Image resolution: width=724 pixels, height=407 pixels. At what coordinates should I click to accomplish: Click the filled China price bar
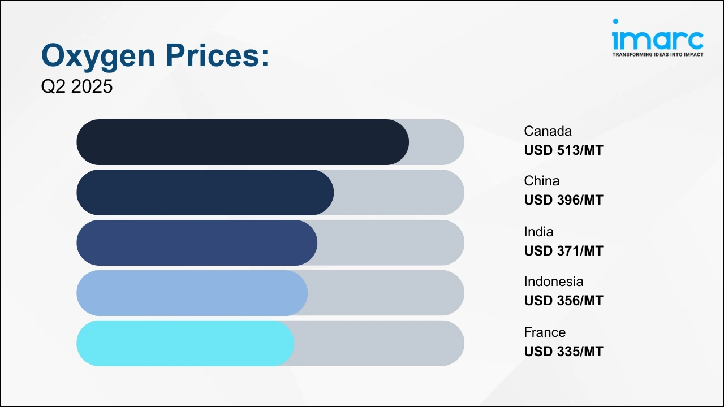205,192
